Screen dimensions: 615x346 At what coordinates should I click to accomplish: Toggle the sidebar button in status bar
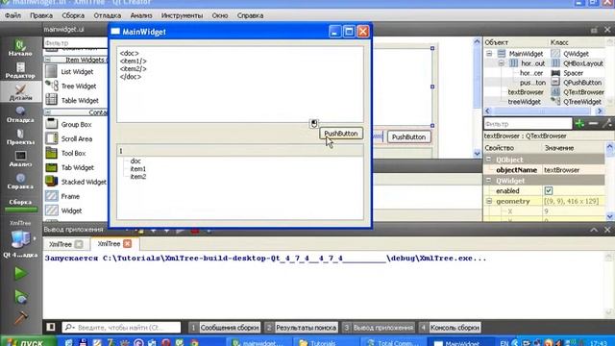pyautogui.click(x=51, y=327)
